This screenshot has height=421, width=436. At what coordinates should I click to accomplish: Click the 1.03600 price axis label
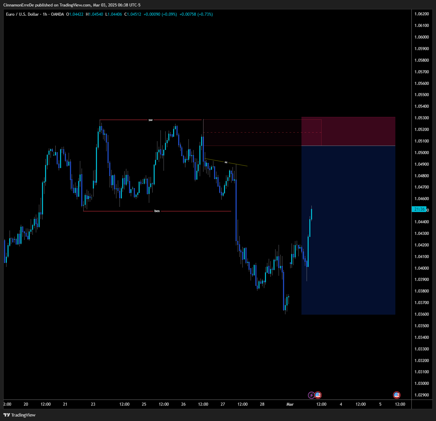[421, 314]
